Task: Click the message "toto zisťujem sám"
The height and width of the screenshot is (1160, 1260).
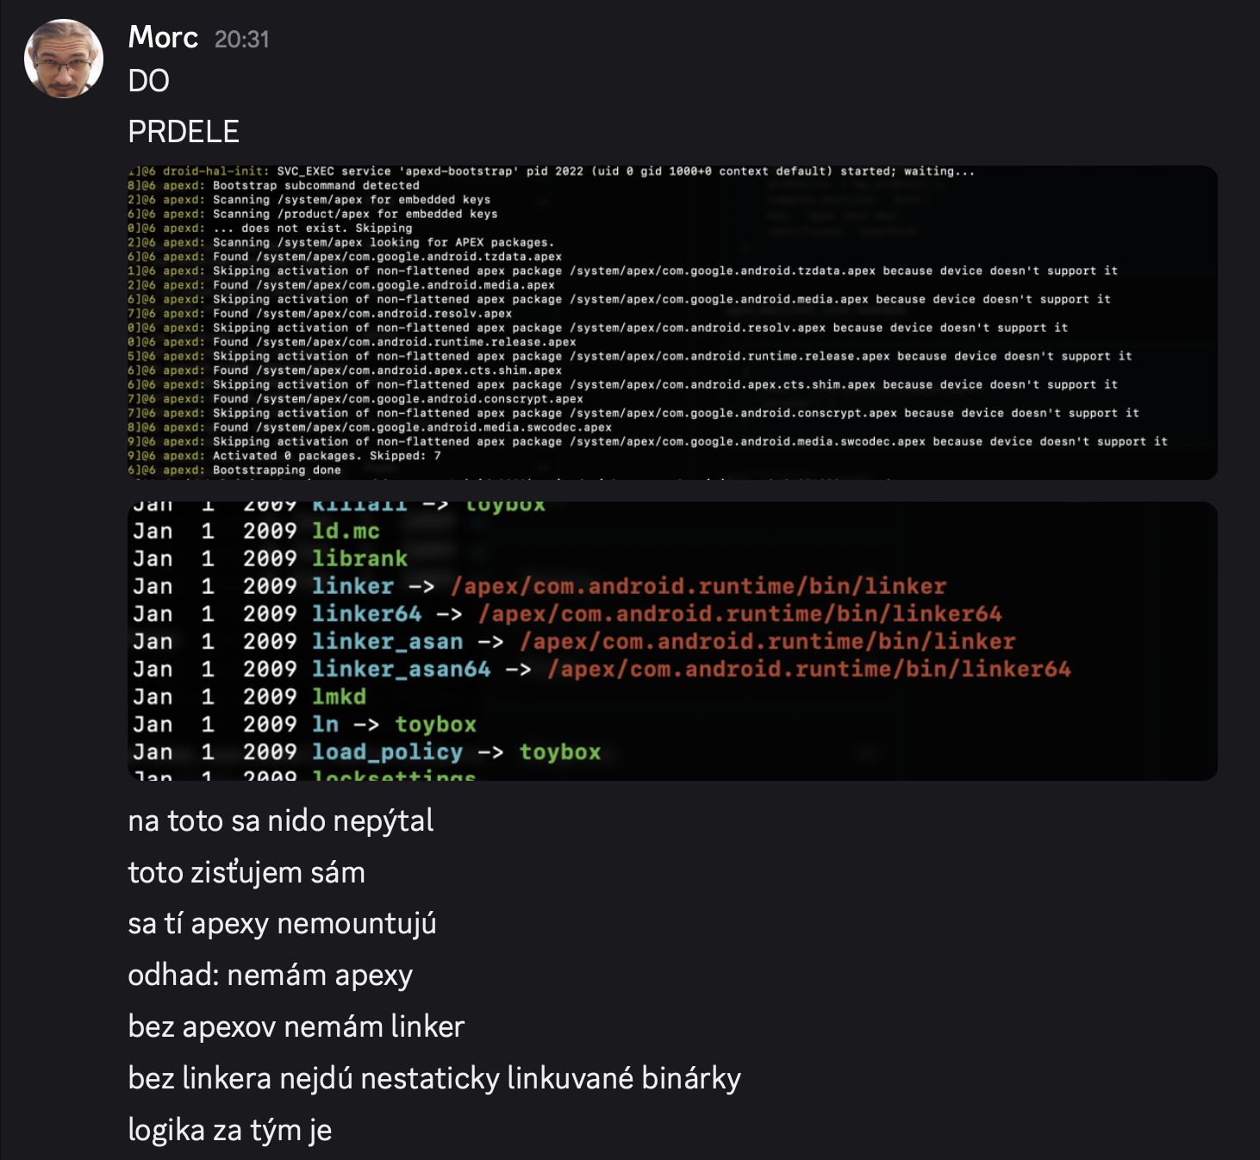Action: [x=246, y=872]
